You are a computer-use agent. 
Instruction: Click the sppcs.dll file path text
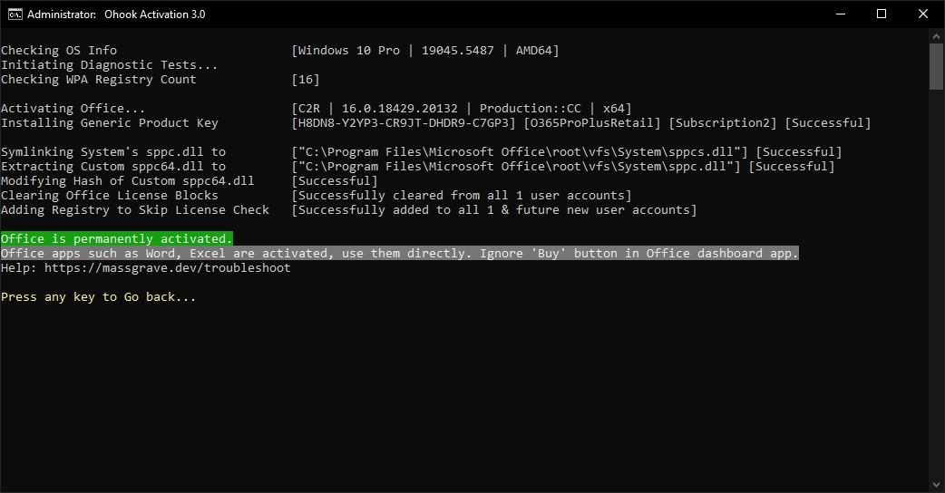click(519, 151)
